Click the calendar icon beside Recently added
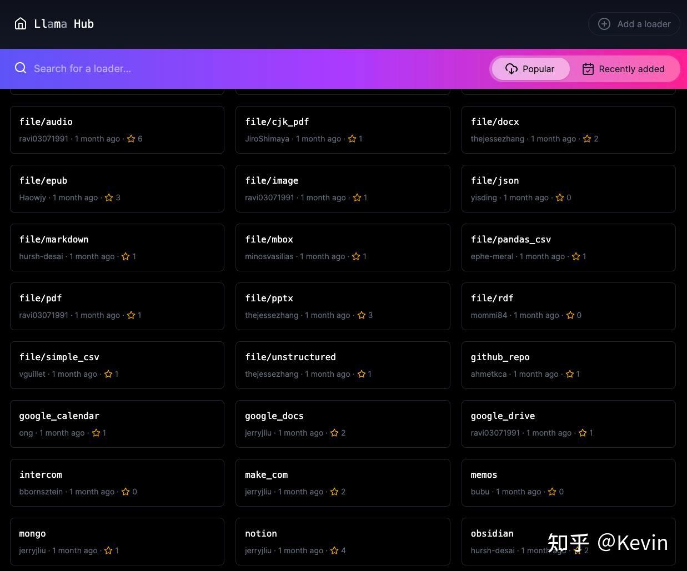The width and height of the screenshot is (687, 571). [x=588, y=69]
